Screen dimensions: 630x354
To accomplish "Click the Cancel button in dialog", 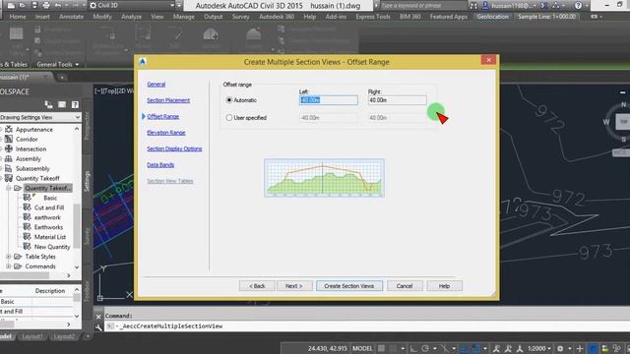I will [405, 286].
